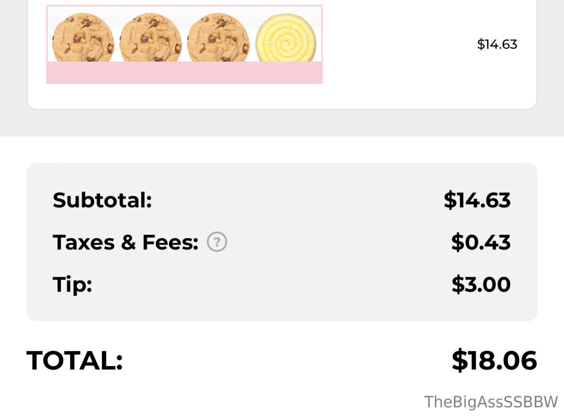The height and width of the screenshot is (417, 564).
Task: Click the Taxes & Fees label text
Action: [x=125, y=242]
